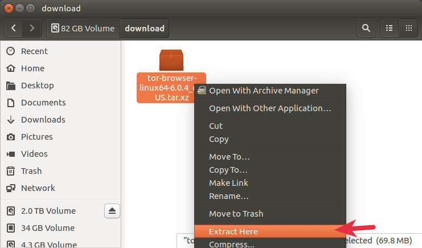Click the back navigation arrow
Screen dimensions: 422x248
pyautogui.click(x=14, y=28)
